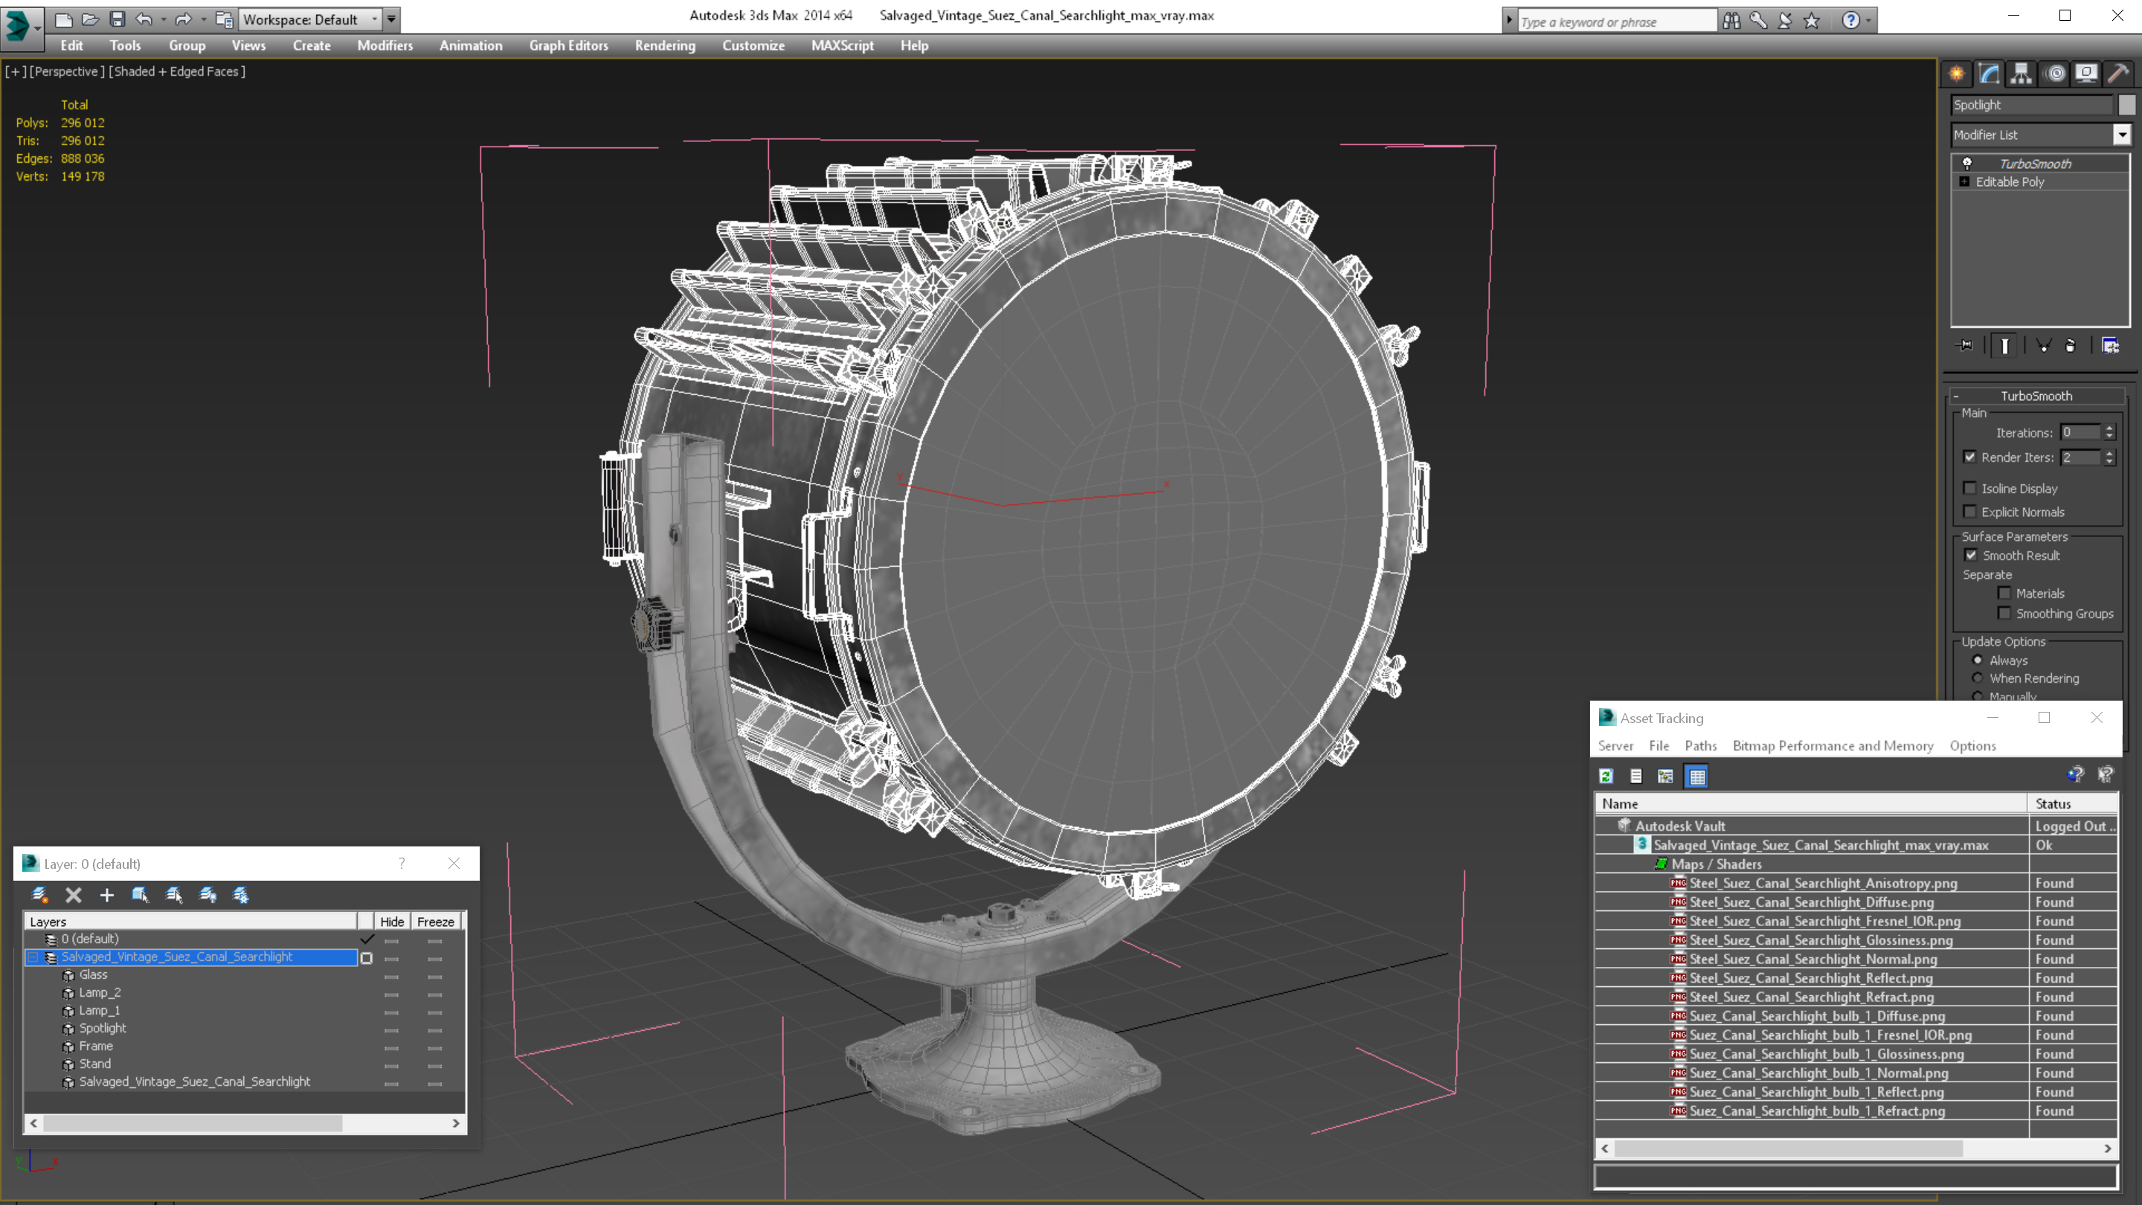The width and height of the screenshot is (2142, 1205).
Task: Open the Display command panel tab
Action: (2086, 74)
